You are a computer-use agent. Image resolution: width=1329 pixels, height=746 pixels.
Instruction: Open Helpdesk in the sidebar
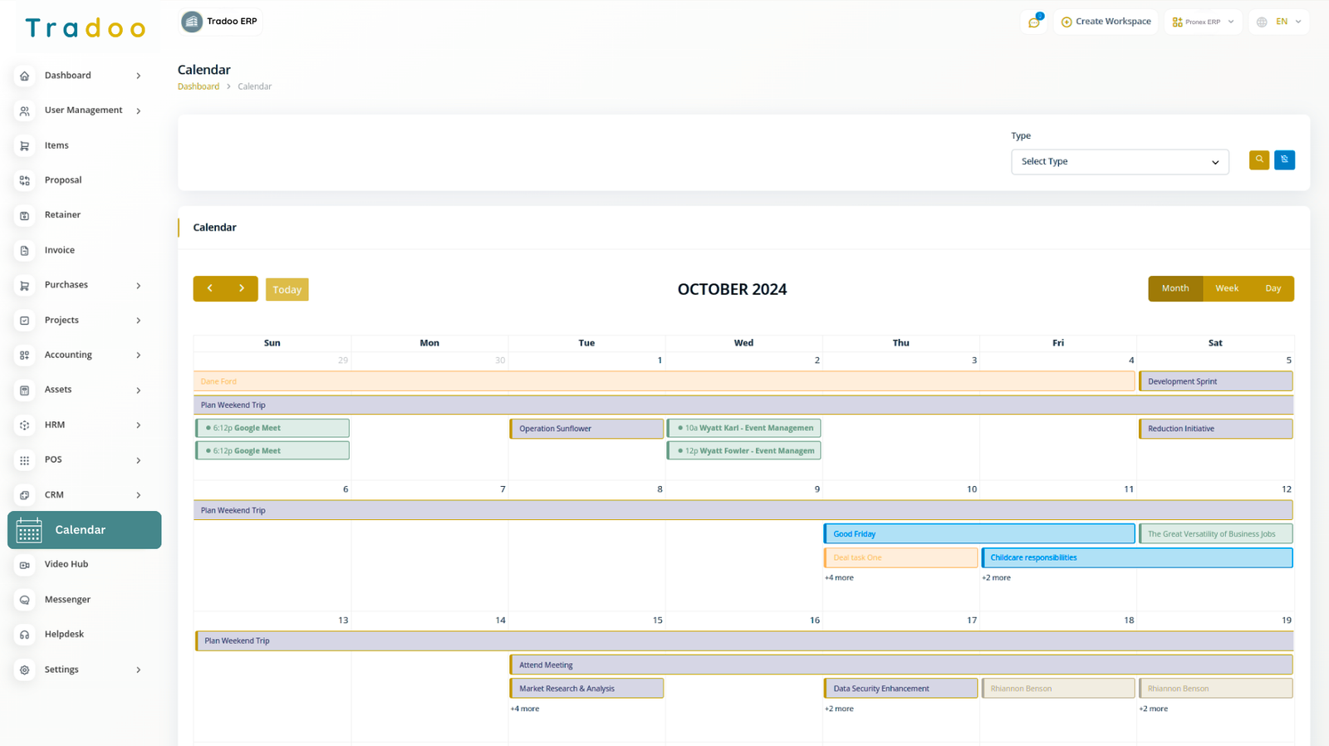tap(64, 635)
